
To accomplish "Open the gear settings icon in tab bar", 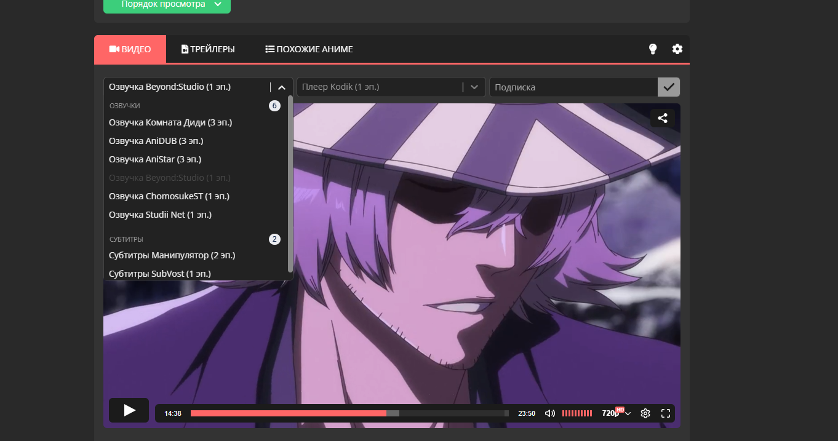I will pyautogui.click(x=677, y=49).
